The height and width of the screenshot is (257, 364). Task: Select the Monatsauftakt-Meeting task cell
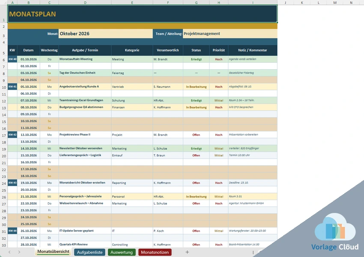click(85, 59)
